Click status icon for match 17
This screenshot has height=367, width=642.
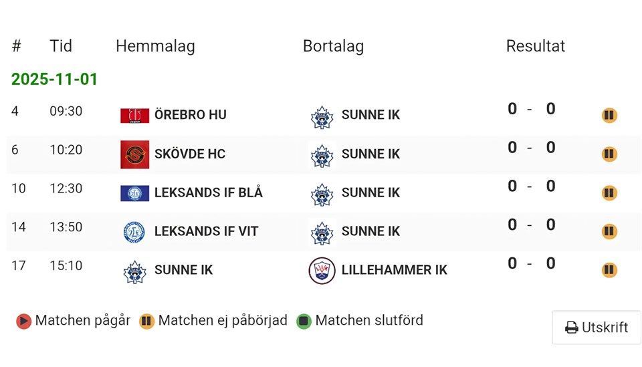pyautogui.click(x=609, y=270)
